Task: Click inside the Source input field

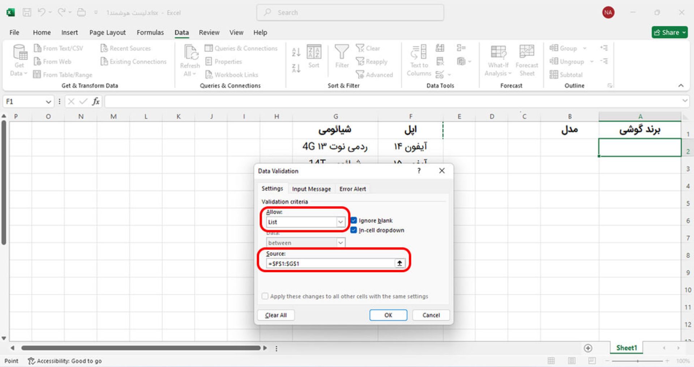Action: point(330,263)
